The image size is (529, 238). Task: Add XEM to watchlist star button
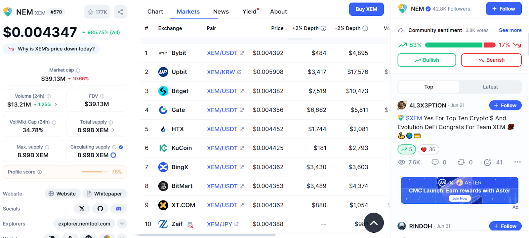(97, 12)
